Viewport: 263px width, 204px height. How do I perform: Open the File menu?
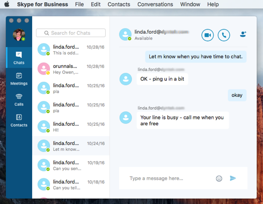click(79, 4)
